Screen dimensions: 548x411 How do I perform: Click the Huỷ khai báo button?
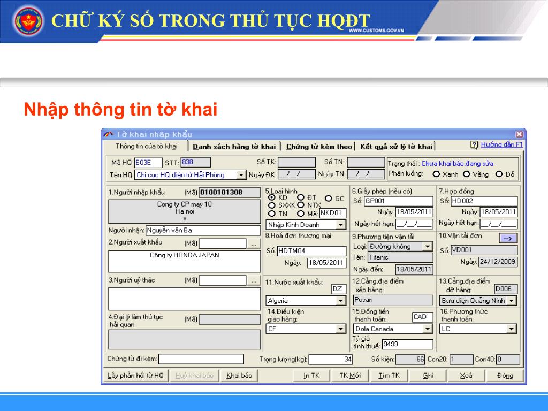click(194, 375)
